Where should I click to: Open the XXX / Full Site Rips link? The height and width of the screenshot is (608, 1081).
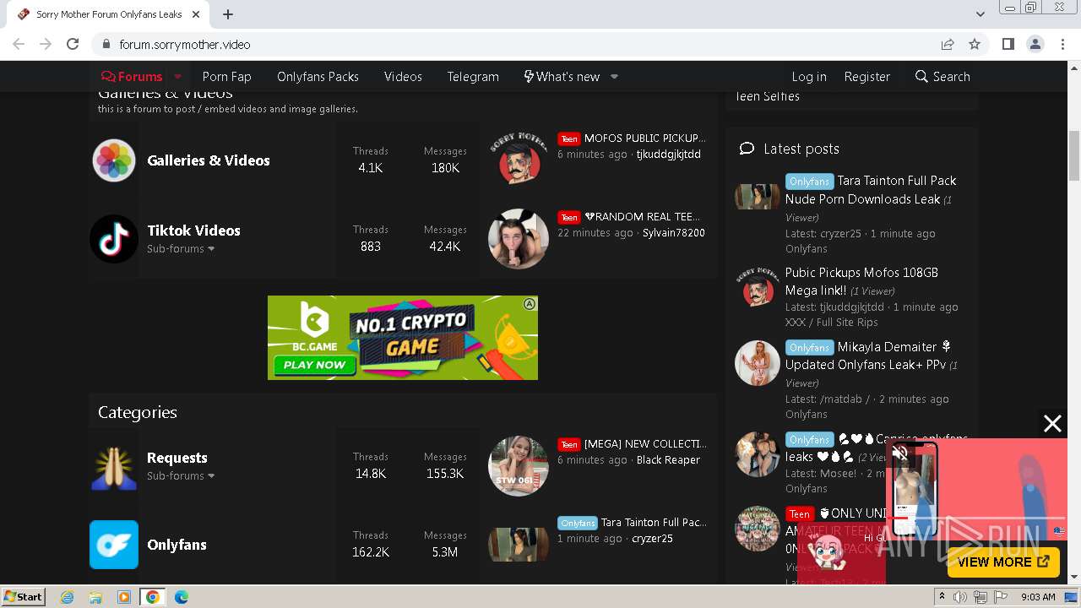832,322
